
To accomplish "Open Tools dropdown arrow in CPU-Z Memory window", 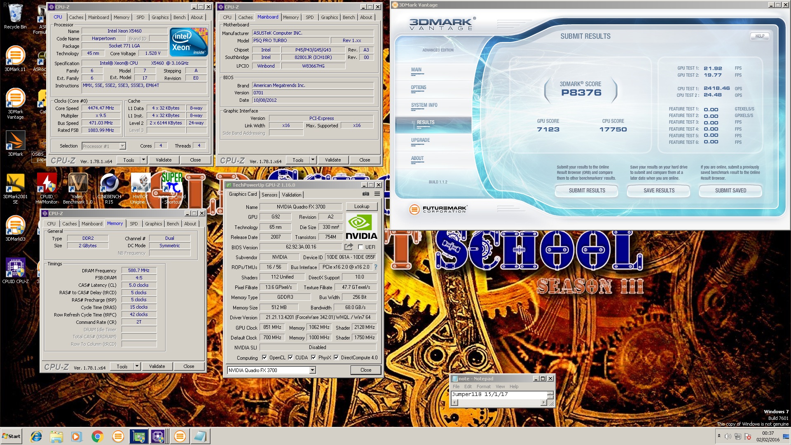I will coord(137,366).
